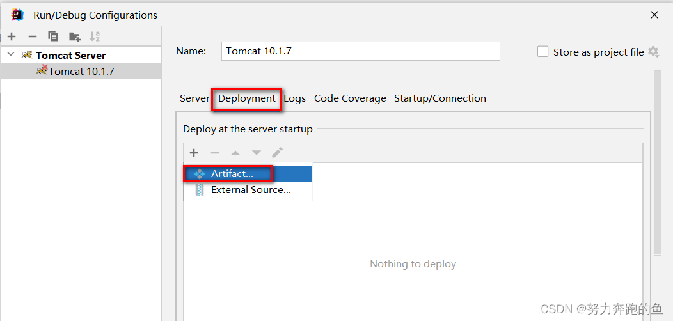Remove selected configuration with minus icon
Image resolution: width=673 pixels, height=321 pixels.
point(33,36)
